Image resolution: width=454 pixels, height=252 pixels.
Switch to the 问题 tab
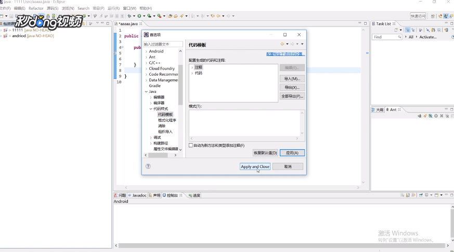click(x=120, y=195)
